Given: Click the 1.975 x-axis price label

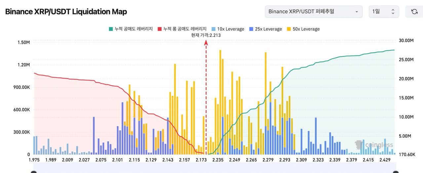Looking at the screenshot, I should click(x=34, y=160).
